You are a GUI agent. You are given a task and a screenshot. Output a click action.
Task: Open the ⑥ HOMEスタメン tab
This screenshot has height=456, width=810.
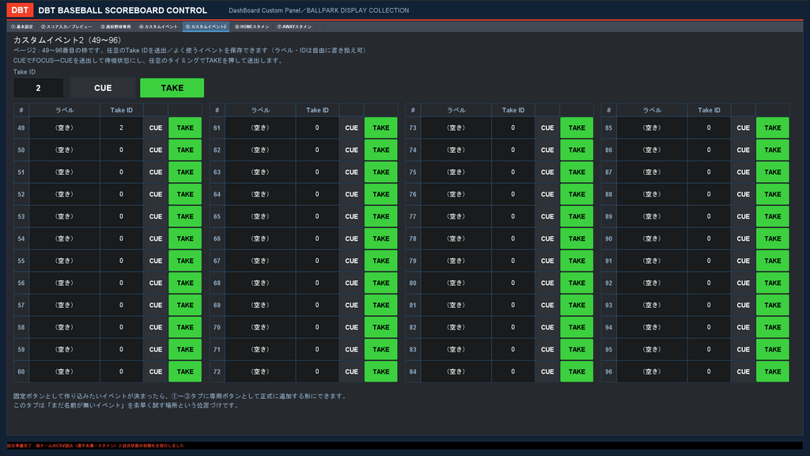pyautogui.click(x=252, y=27)
